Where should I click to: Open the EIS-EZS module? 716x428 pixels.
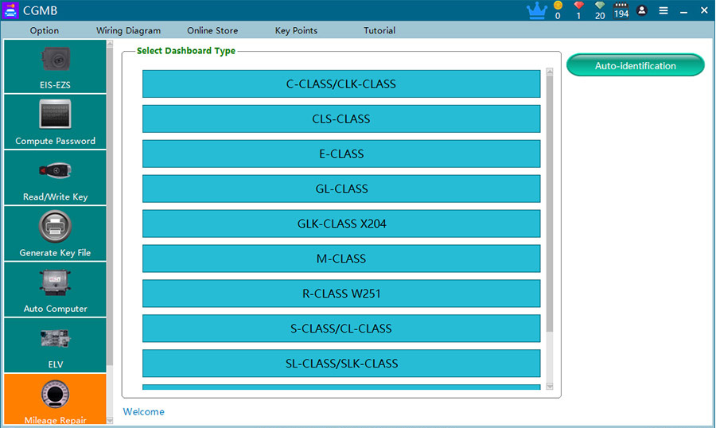pyautogui.click(x=55, y=67)
